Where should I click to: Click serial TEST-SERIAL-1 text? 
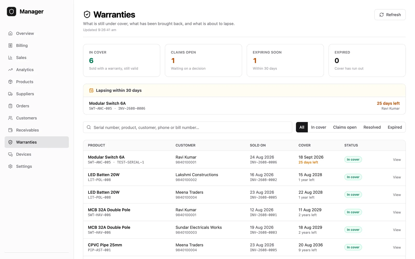pos(130,162)
